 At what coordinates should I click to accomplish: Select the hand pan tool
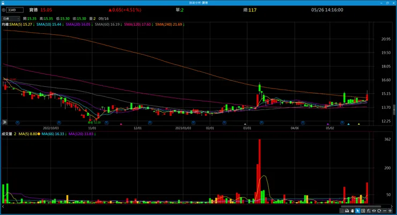(352, 211)
